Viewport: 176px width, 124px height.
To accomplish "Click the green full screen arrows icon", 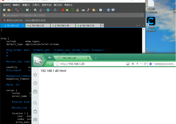I will coord(73,10).
